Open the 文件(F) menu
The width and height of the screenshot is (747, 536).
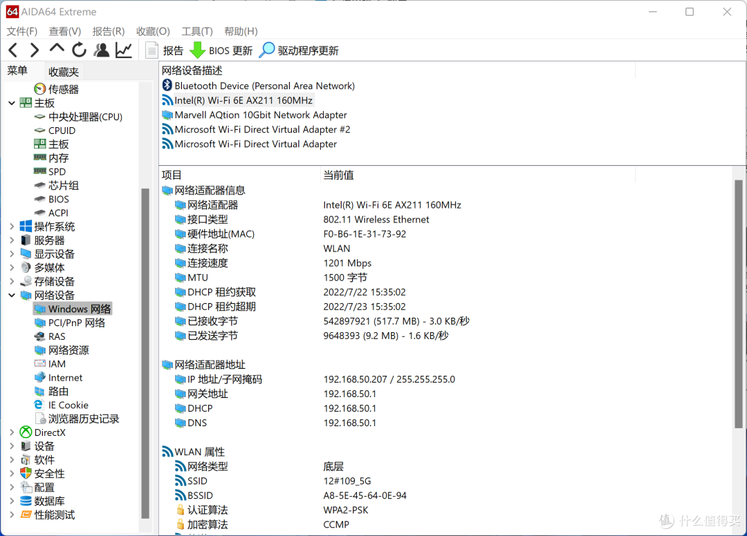point(22,31)
